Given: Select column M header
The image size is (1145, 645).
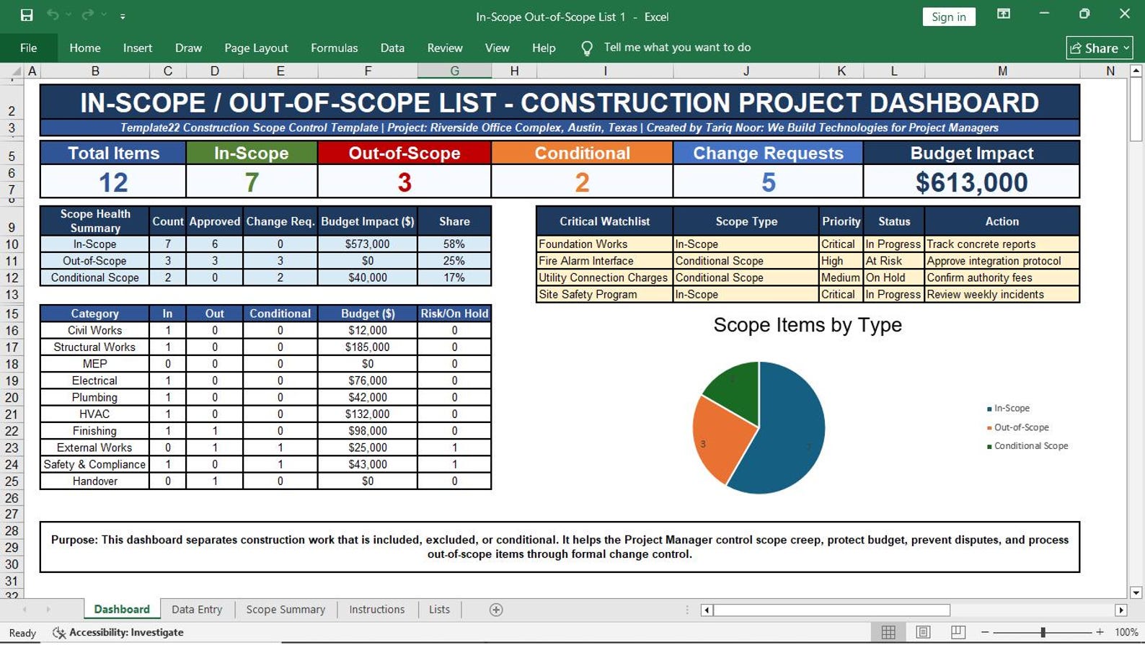Looking at the screenshot, I should tap(1002, 71).
